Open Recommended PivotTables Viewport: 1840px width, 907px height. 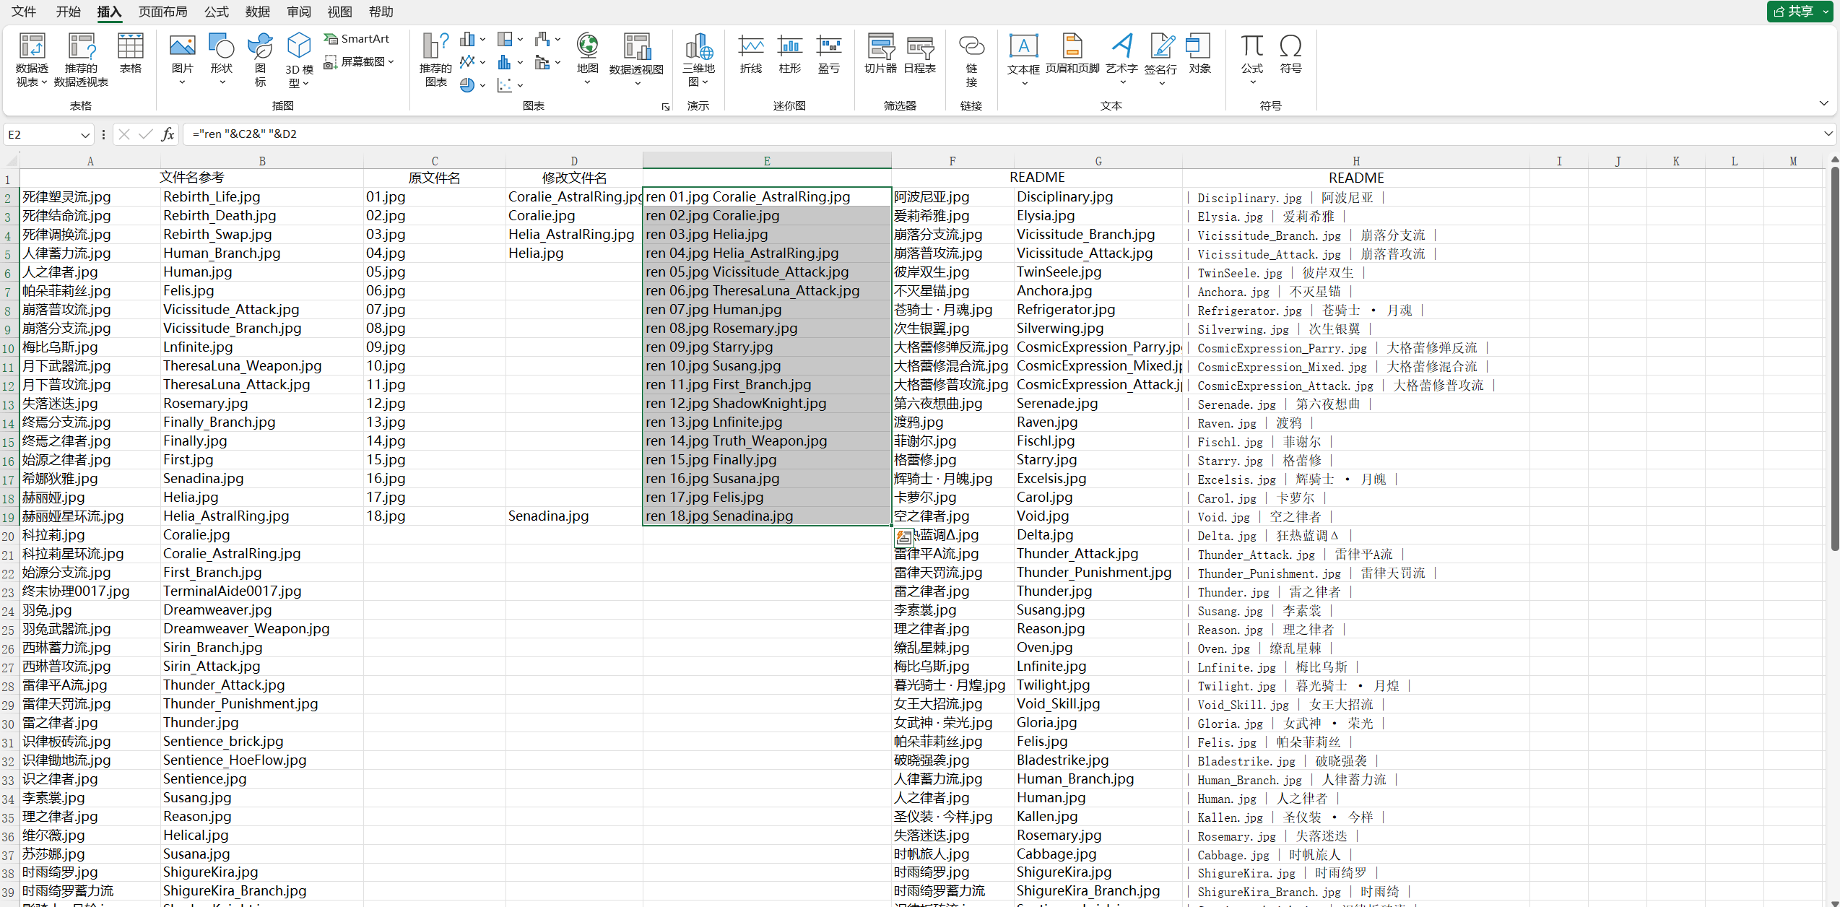pyautogui.click(x=81, y=59)
